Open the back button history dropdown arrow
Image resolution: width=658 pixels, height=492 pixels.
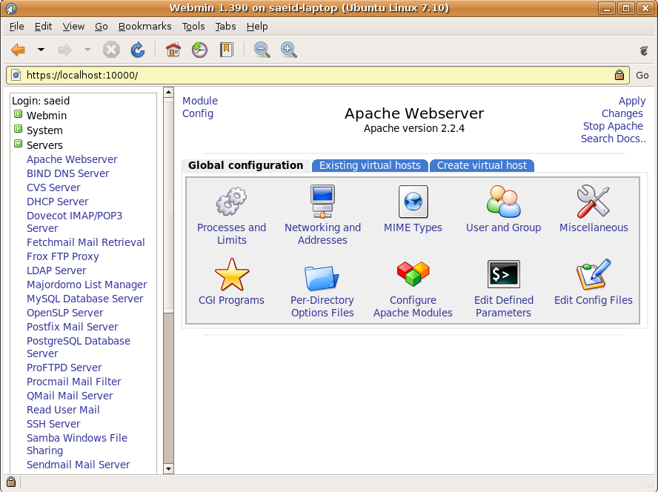[41, 50]
